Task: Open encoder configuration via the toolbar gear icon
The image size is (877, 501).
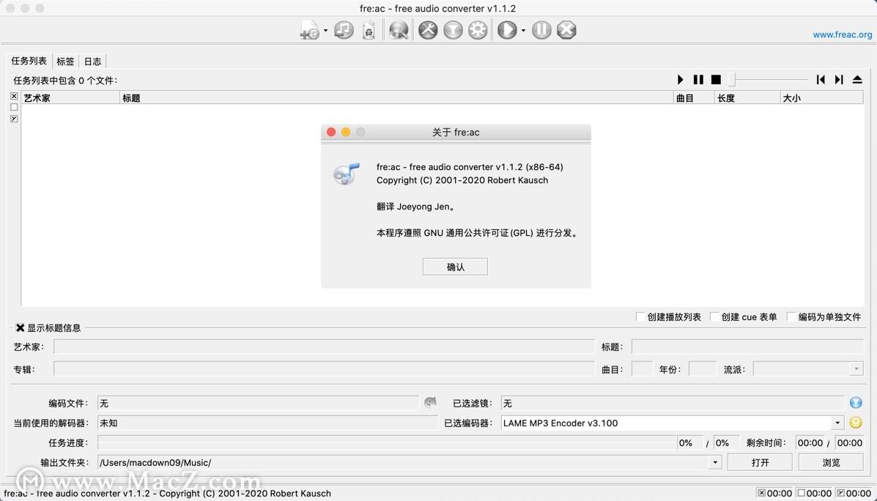Action: 478,29
